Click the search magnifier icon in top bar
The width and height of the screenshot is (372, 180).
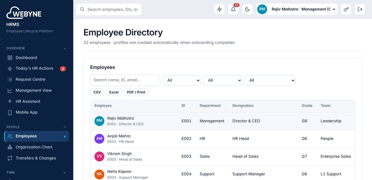tap(82, 9)
